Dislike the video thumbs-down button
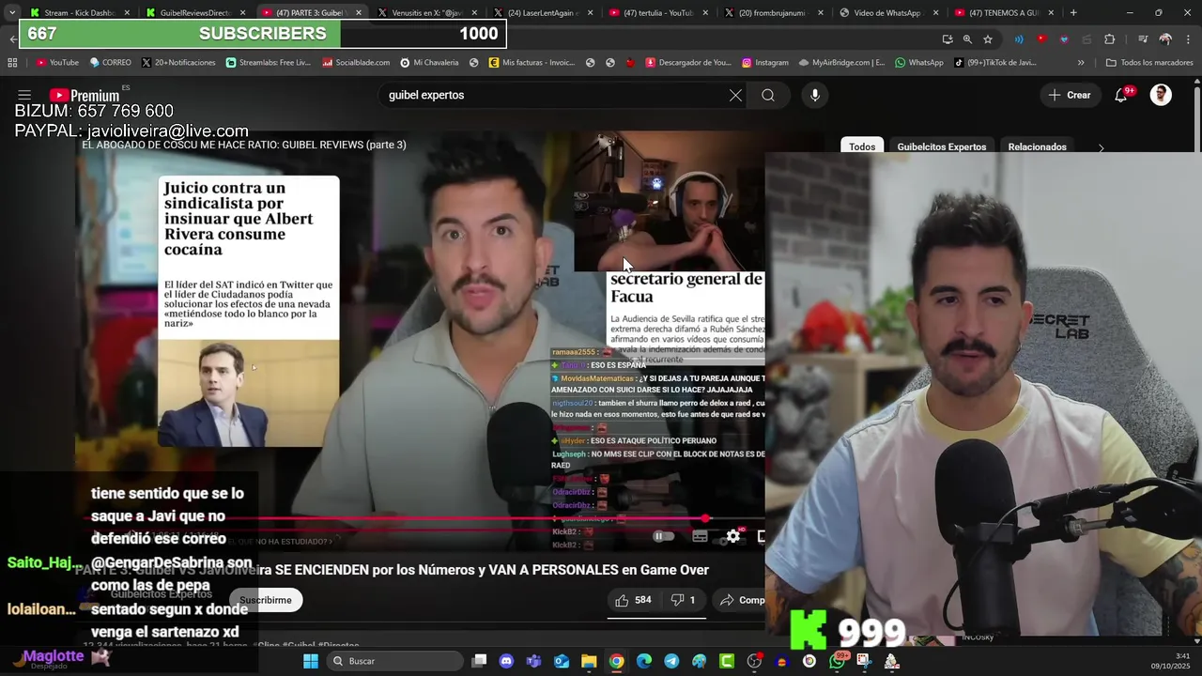 (683, 600)
